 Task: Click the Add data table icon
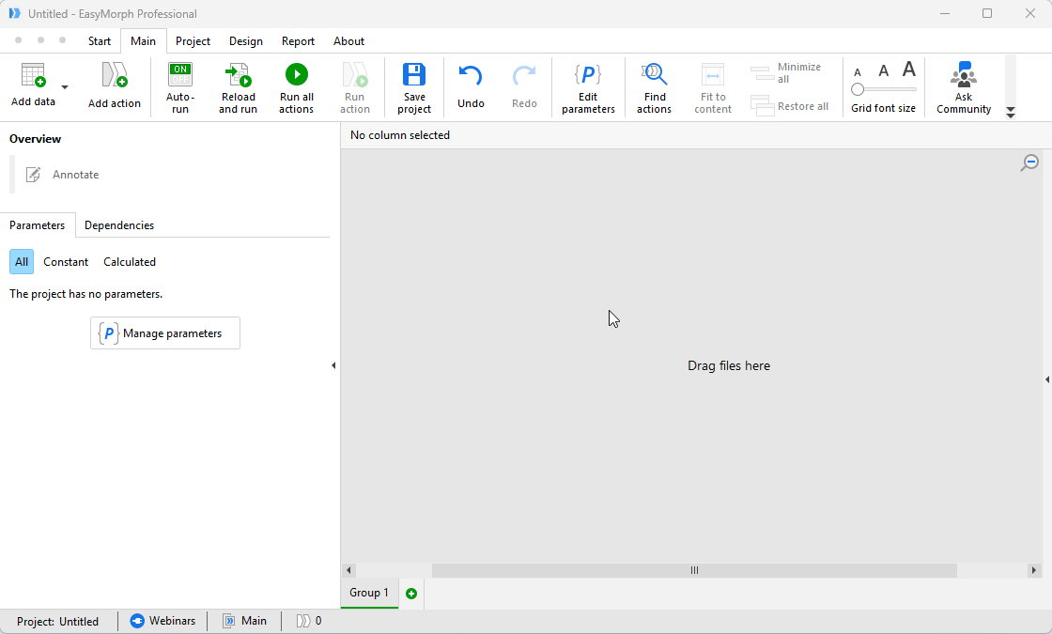click(33, 76)
